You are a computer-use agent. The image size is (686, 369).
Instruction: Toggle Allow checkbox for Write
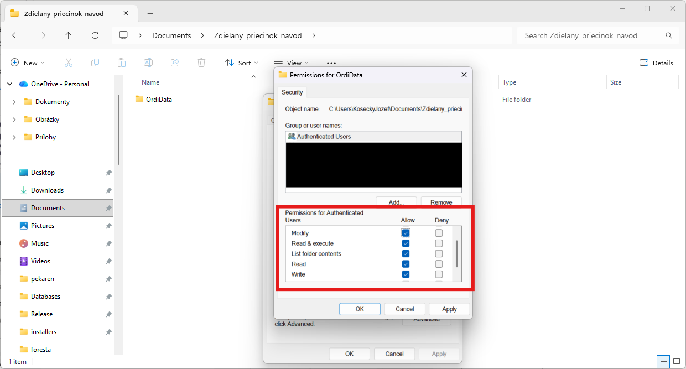pyautogui.click(x=406, y=274)
